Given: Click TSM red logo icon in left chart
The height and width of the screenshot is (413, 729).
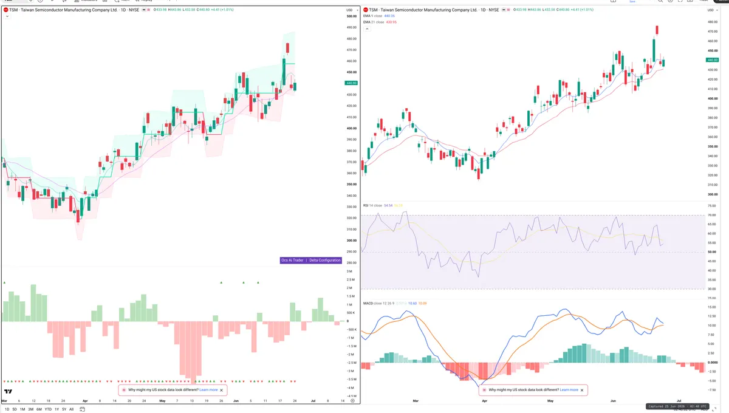Looking at the screenshot, I should [5, 10].
